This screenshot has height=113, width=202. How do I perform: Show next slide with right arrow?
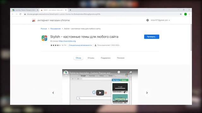click(147, 93)
